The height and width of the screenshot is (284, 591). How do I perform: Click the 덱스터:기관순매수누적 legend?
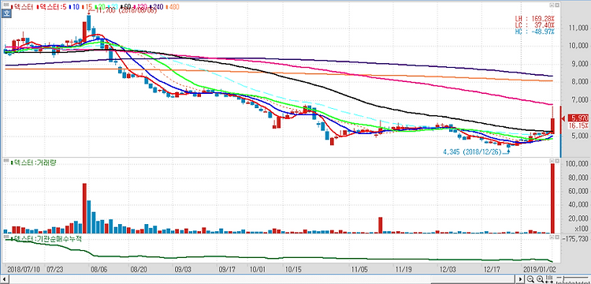[46, 239]
